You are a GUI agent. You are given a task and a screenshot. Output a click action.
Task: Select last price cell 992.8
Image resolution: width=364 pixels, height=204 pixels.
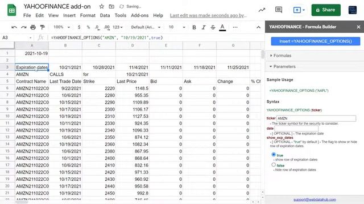pyautogui.click(x=133, y=193)
